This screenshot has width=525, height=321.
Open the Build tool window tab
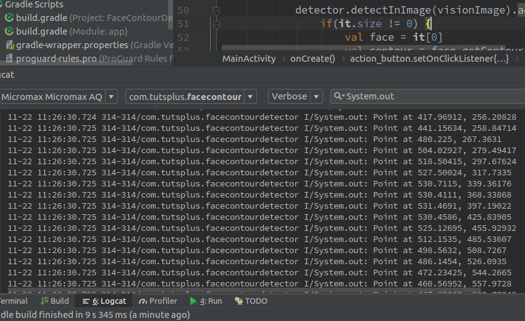[x=54, y=301]
